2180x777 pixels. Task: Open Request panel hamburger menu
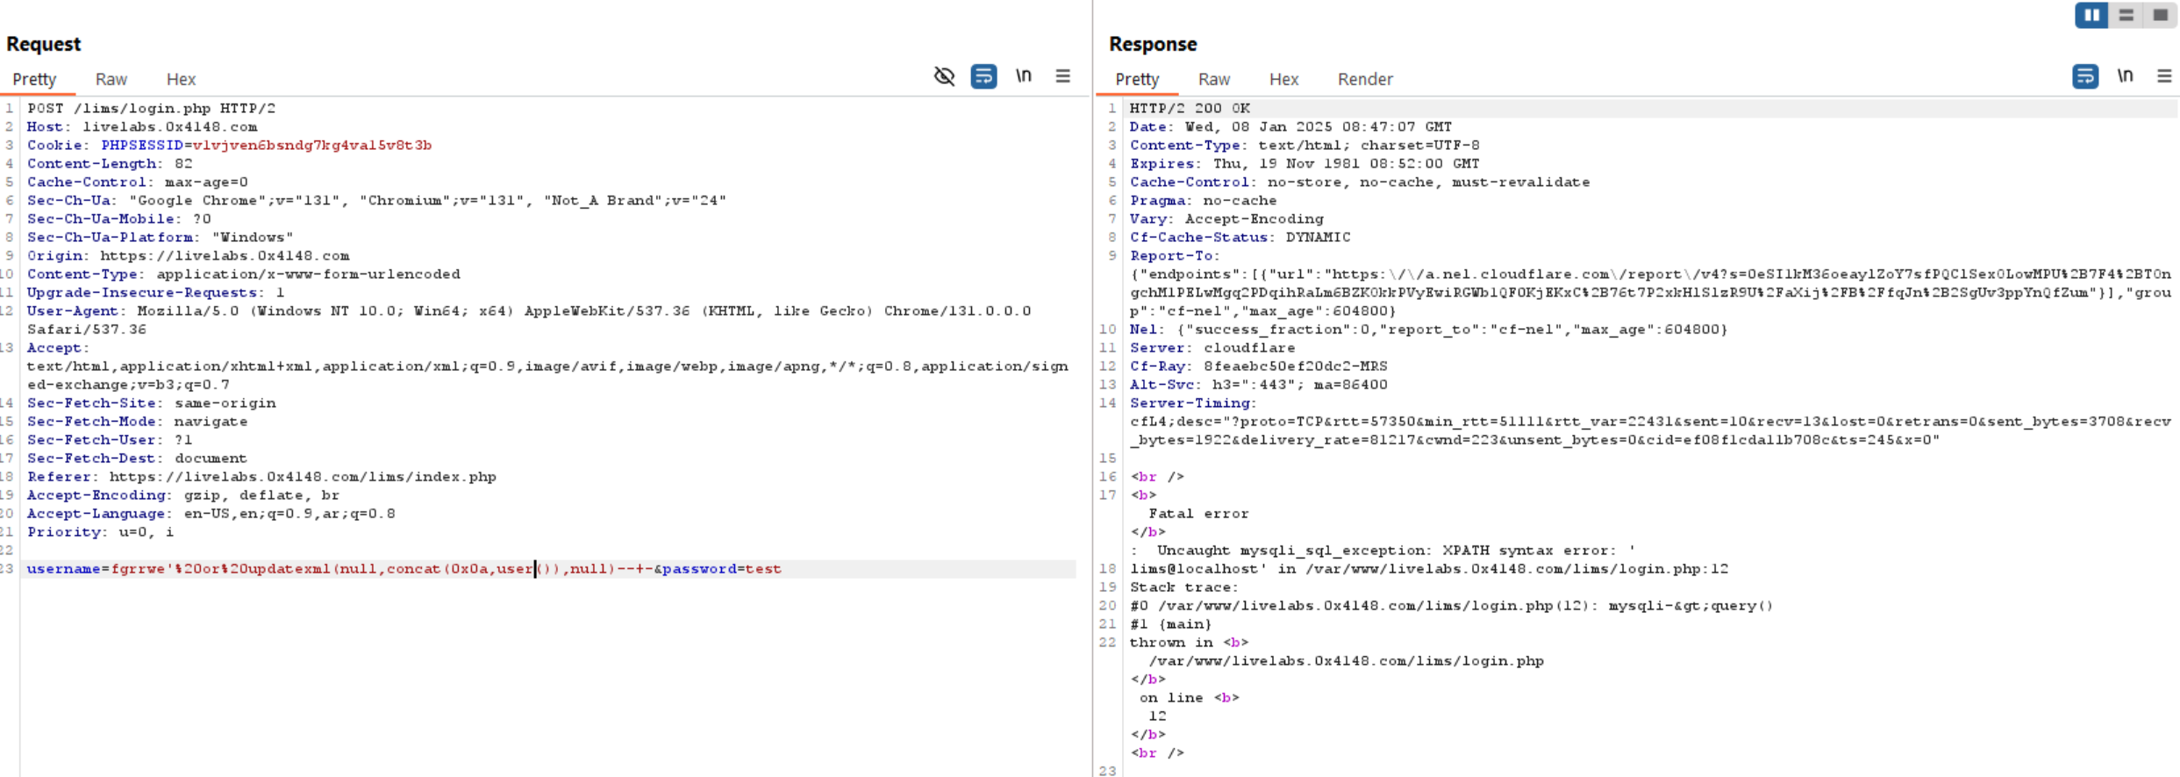1062,76
